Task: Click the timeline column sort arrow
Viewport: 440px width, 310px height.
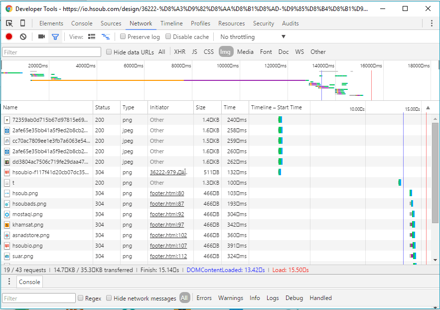Action: pos(427,108)
